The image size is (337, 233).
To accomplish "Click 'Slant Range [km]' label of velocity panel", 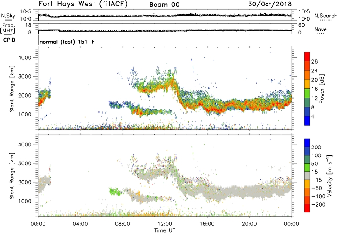I will (12, 175).
